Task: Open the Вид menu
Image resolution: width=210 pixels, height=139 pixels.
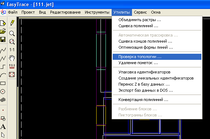Action: pos(43,12)
